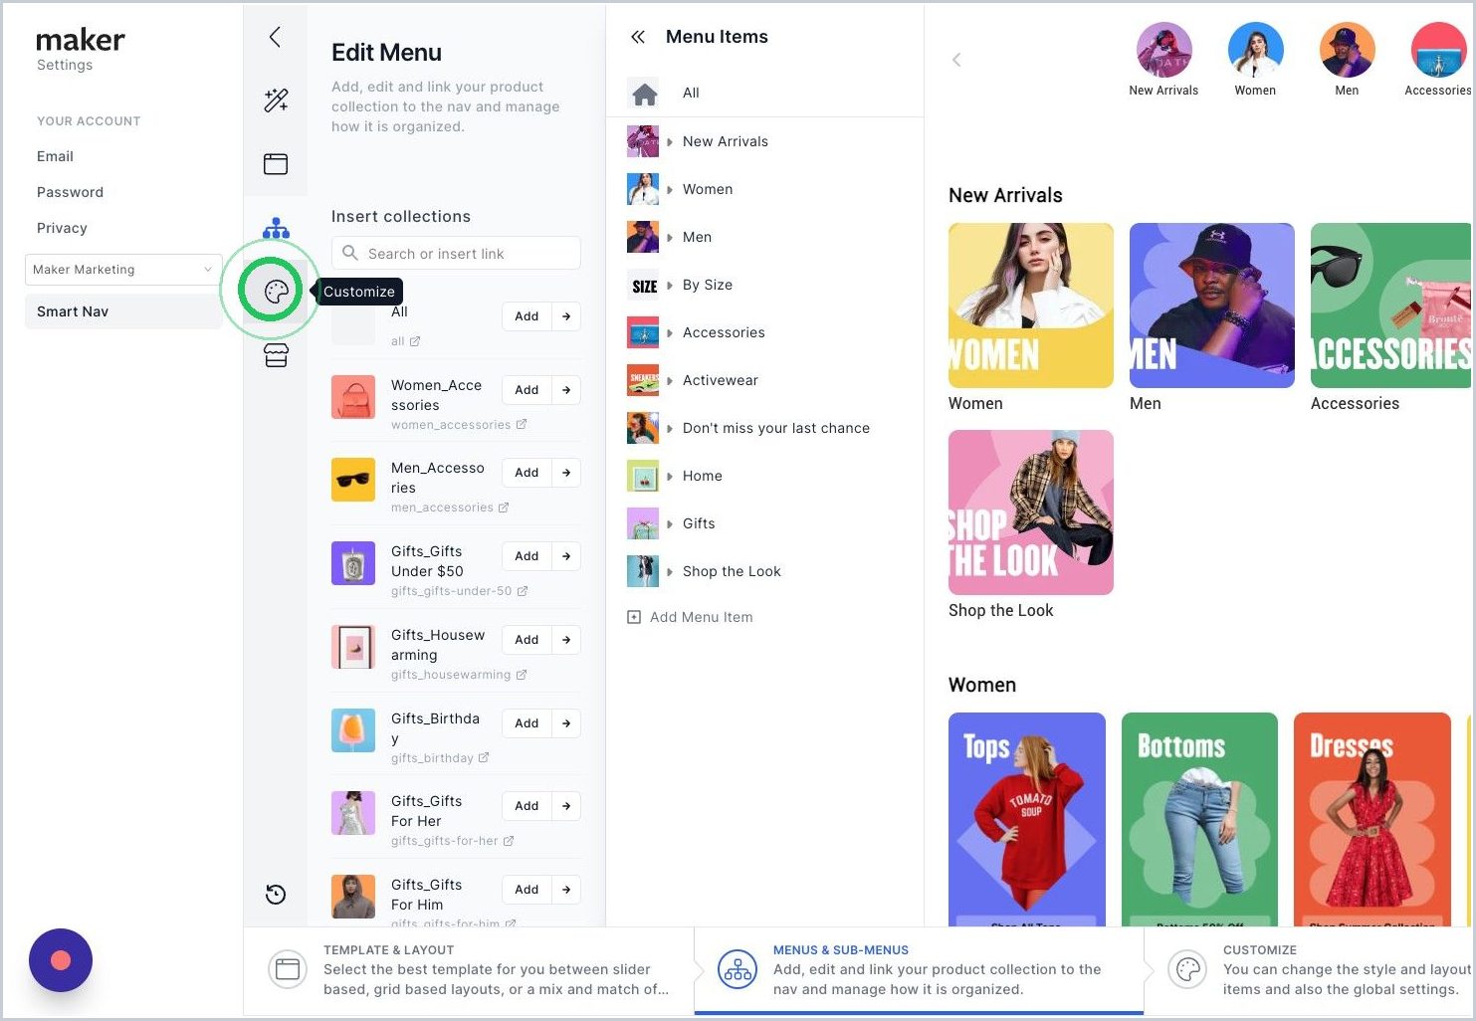This screenshot has width=1476, height=1021.
Task: Select Smart Nav in settings sidebar
Action: click(123, 311)
